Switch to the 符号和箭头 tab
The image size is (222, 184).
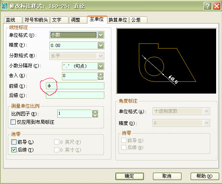pos(36,20)
